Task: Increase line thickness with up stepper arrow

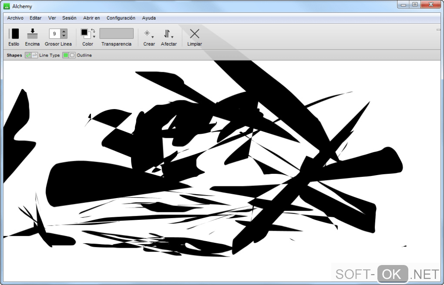Action: pyautogui.click(x=64, y=31)
